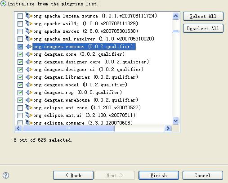The image size is (228, 183).
Task: Go to previous page with Back
Action: 73,175
